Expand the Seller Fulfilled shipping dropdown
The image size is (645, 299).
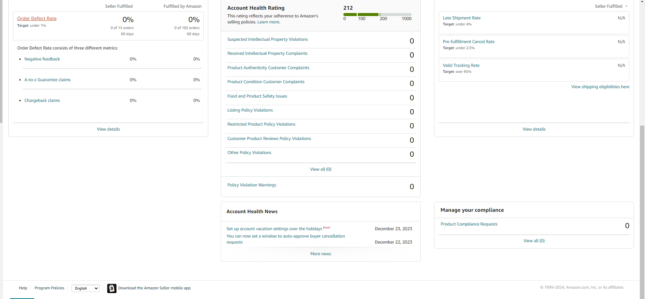(611, 6)
